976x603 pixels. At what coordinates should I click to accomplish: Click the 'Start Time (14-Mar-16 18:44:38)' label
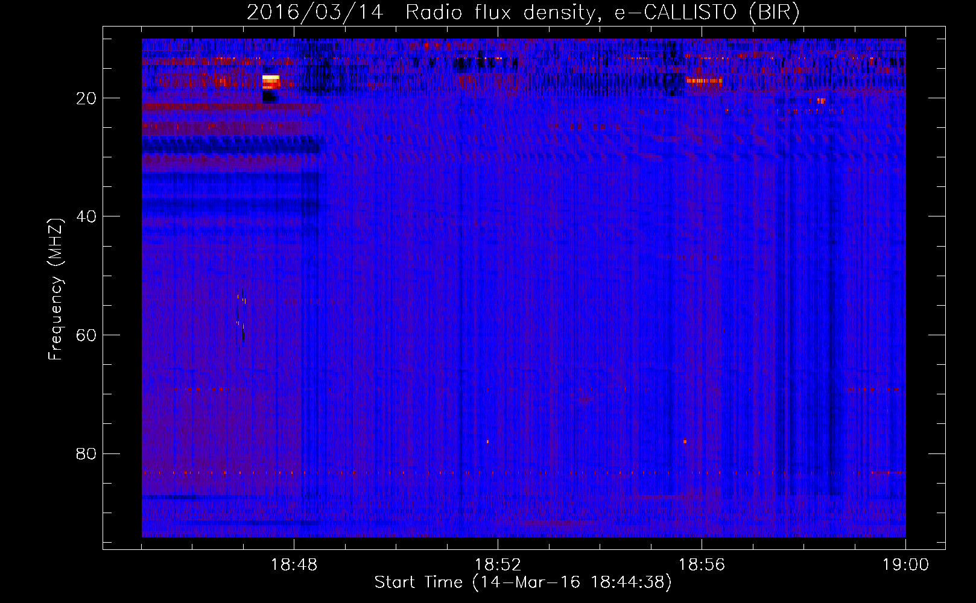523,582
